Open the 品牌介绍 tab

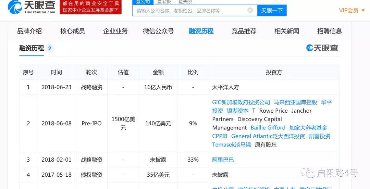pyautogui.click(x=29, y=31)
